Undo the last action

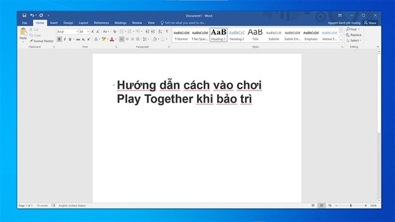coord(32,15)
